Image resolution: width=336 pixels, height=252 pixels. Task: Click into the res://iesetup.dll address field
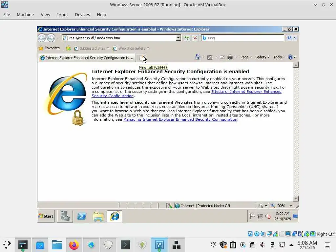(122, 38)
